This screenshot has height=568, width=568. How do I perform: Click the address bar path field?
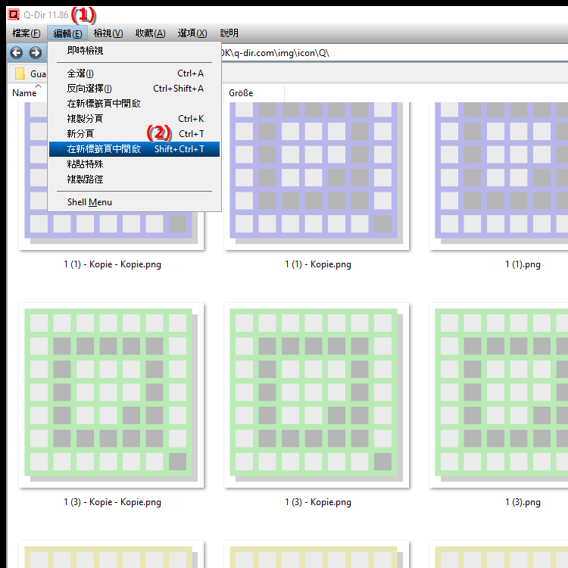pos(394,53)
